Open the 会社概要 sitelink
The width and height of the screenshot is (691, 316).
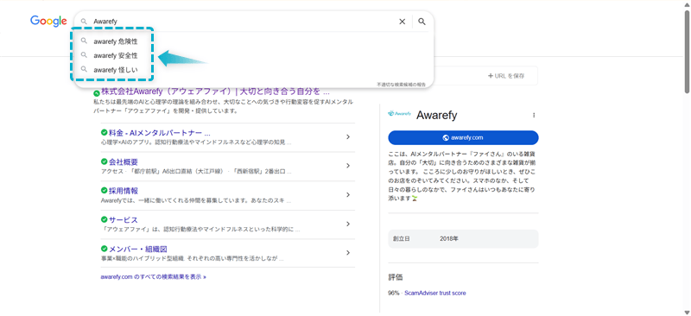(124, 161)
